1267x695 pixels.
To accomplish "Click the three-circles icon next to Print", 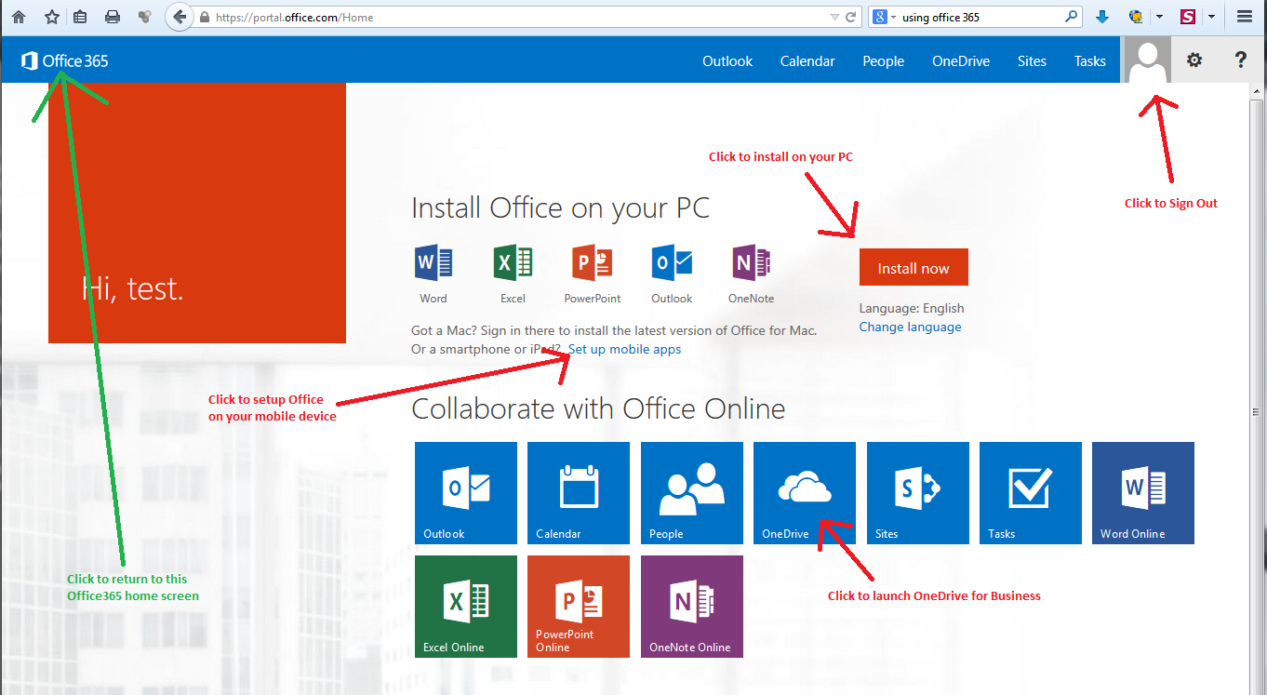I will coord(144,17).
